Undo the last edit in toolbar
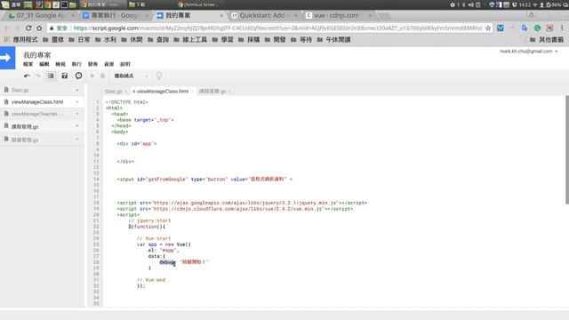This screenshot has width=569, height=320. (27, 76)
